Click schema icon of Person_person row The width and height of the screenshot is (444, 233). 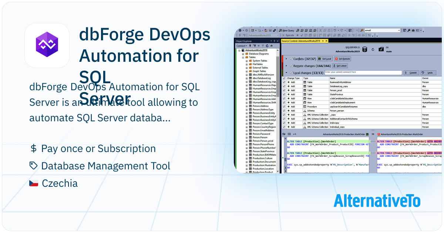305,111
